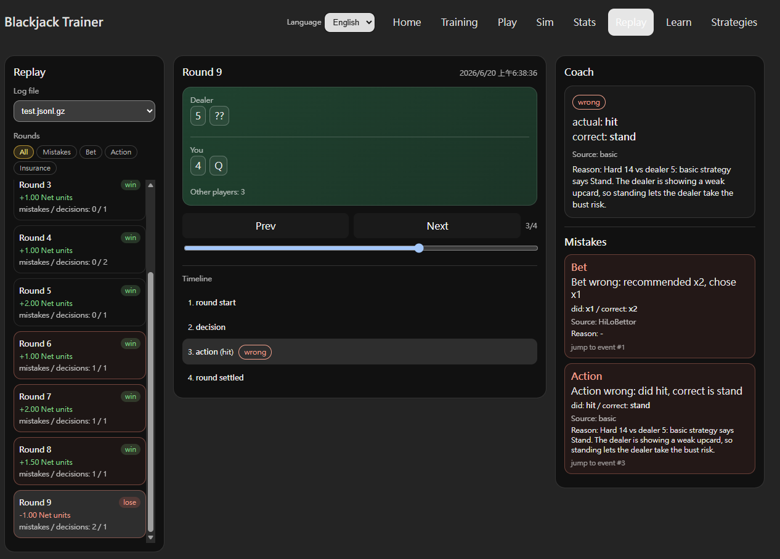
Task: Select Round 6 in the rounds list
Action: click(79, 355)
